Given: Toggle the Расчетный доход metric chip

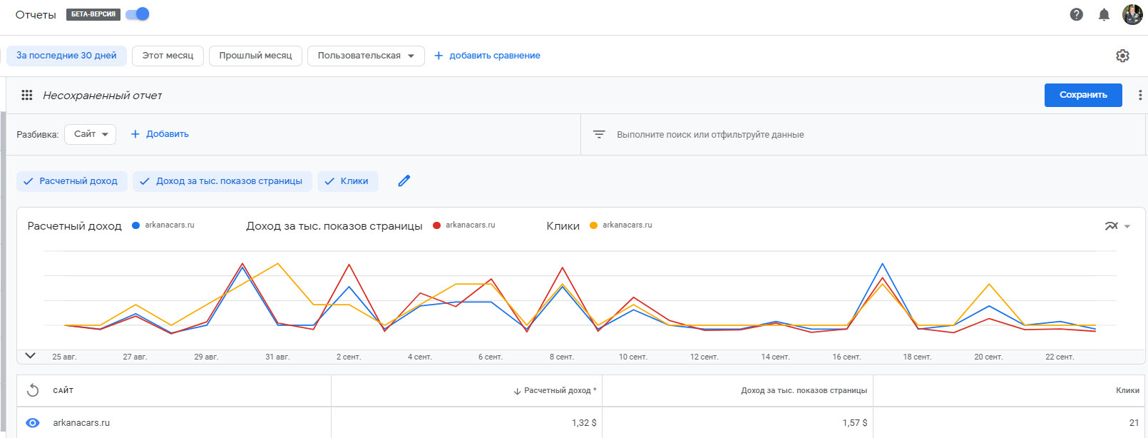Looking at the screenshot, I should pos(71,181).
